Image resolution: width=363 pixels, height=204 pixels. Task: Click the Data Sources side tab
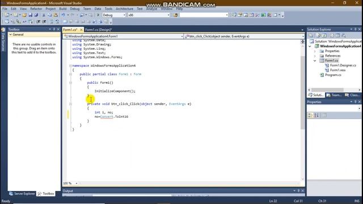pyautogui.click(x=3, y=39)
